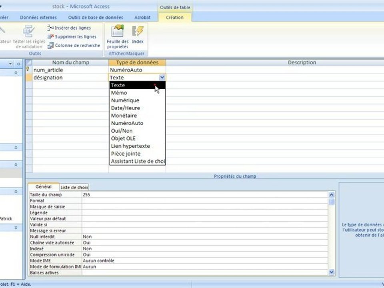Select Date/Heure data type option
This screenshot has height=288, width=384.
click(126, 108)
